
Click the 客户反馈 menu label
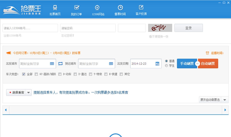tap(141, 14)
